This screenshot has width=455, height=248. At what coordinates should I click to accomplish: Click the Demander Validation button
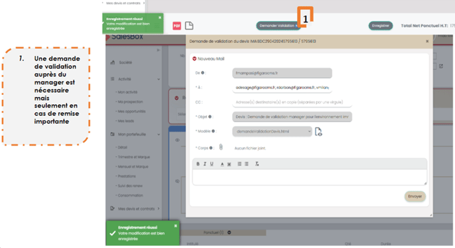point(278,26)
